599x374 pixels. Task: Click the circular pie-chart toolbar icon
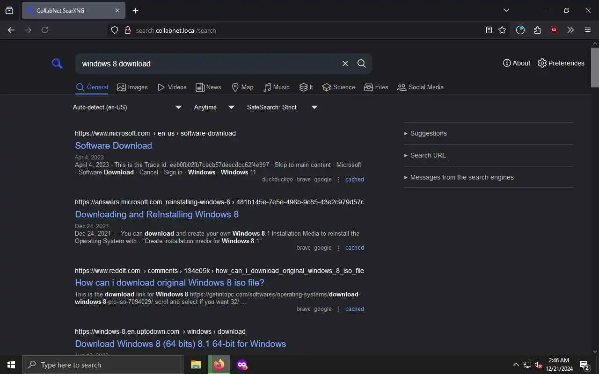[x=520, y=30]
